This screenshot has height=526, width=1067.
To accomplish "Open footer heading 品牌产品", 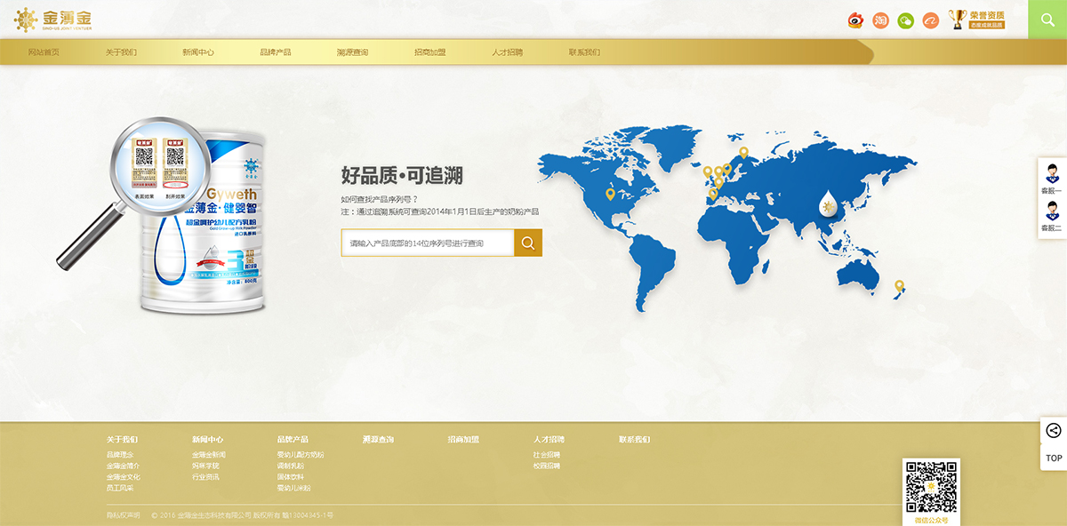I will coord(293,440).
